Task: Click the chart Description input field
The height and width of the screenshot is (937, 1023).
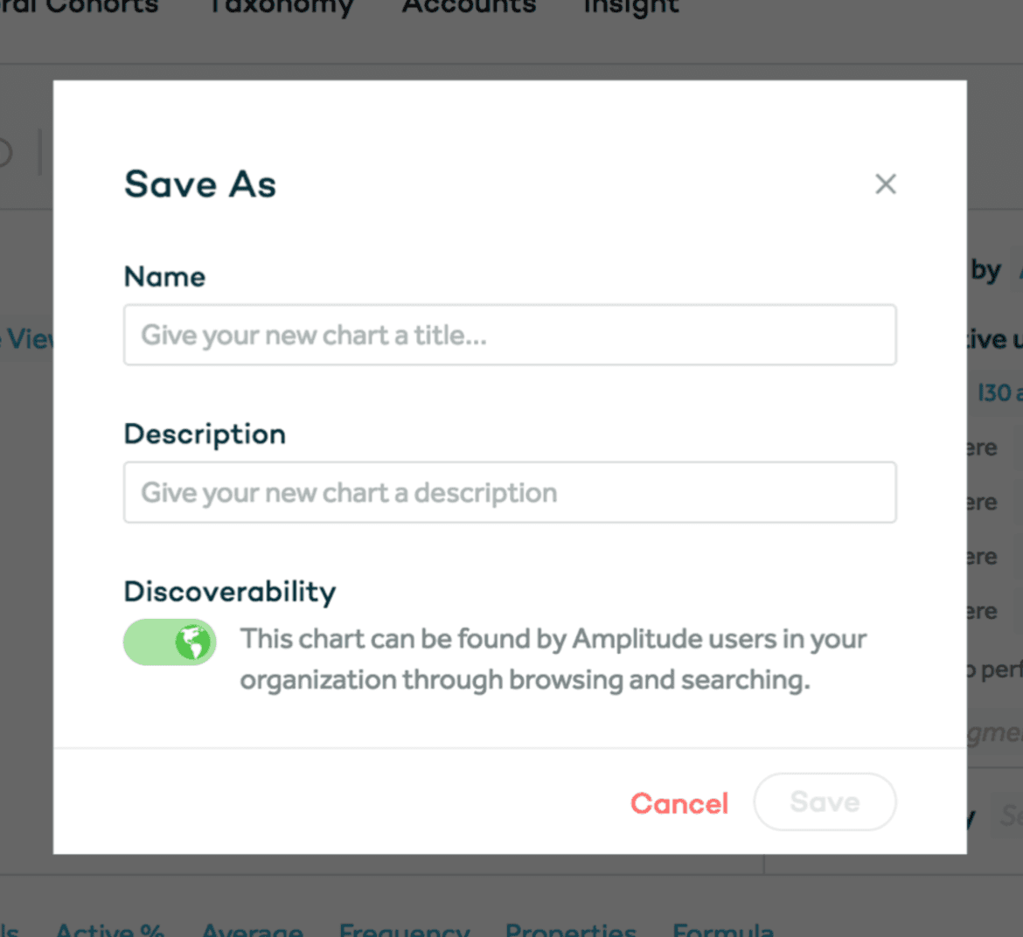Action: point(510,493)
